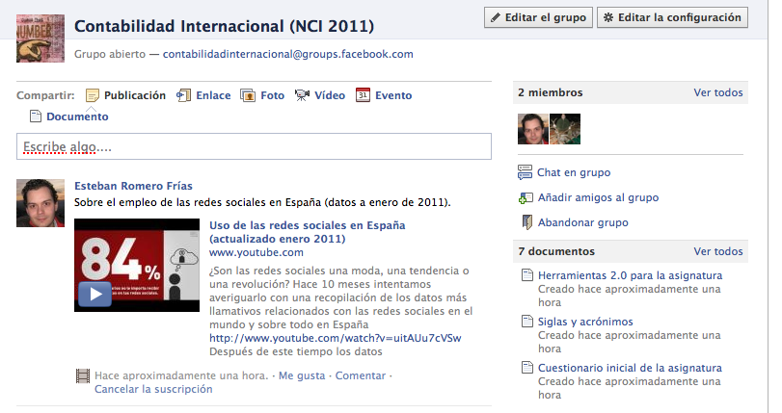Image resolution: width=782 pixels, height=413 pixels.
Task: Select the Documento share option
Action: pos(77,116)
